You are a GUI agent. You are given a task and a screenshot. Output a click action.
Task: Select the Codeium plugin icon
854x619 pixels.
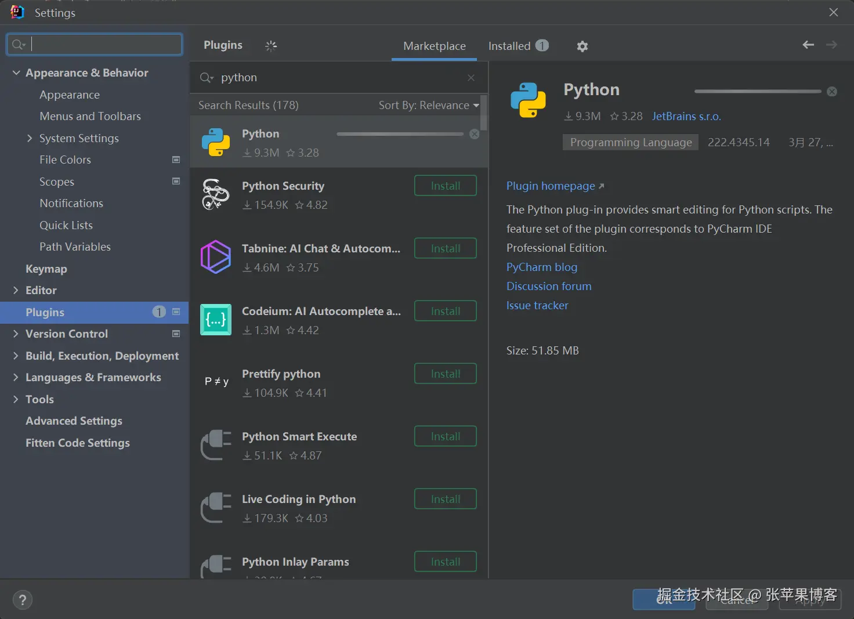[x=216, y=320]
